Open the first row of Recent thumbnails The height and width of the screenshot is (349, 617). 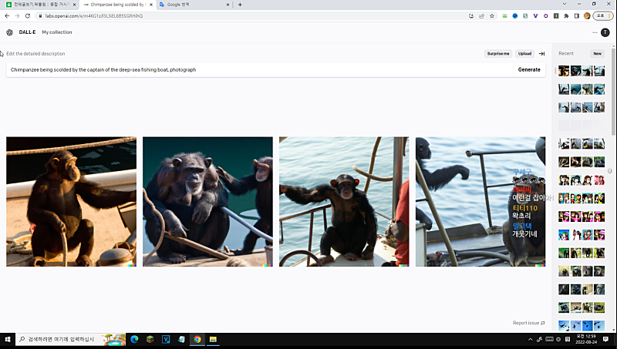[582, 71]
